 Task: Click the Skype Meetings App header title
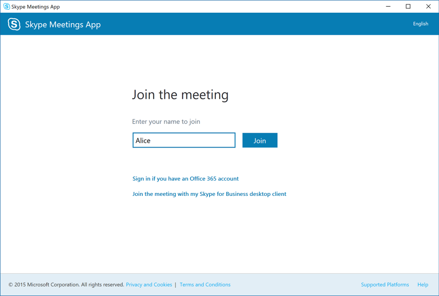point(63,25)
